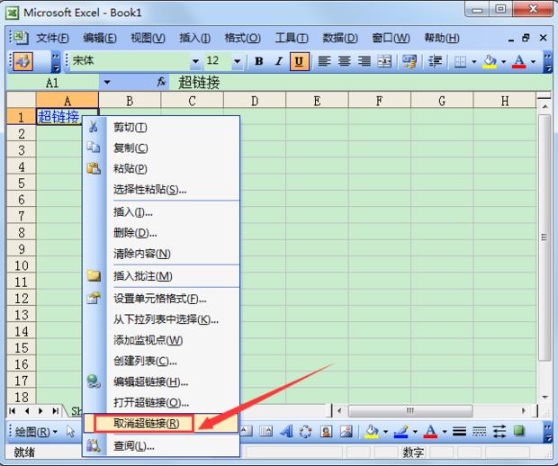This screenshot has height=466, width=558.
Task: Toggle Italic formatting button
Action: 279,61
